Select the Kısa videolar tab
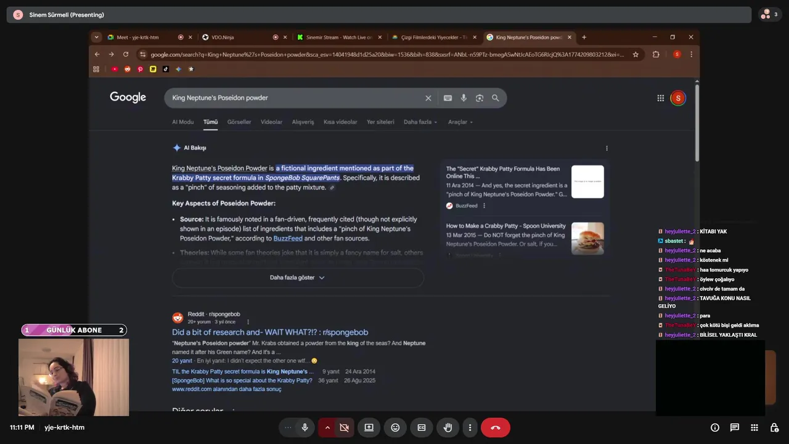The image size is (789, 444). pos(340,122)
